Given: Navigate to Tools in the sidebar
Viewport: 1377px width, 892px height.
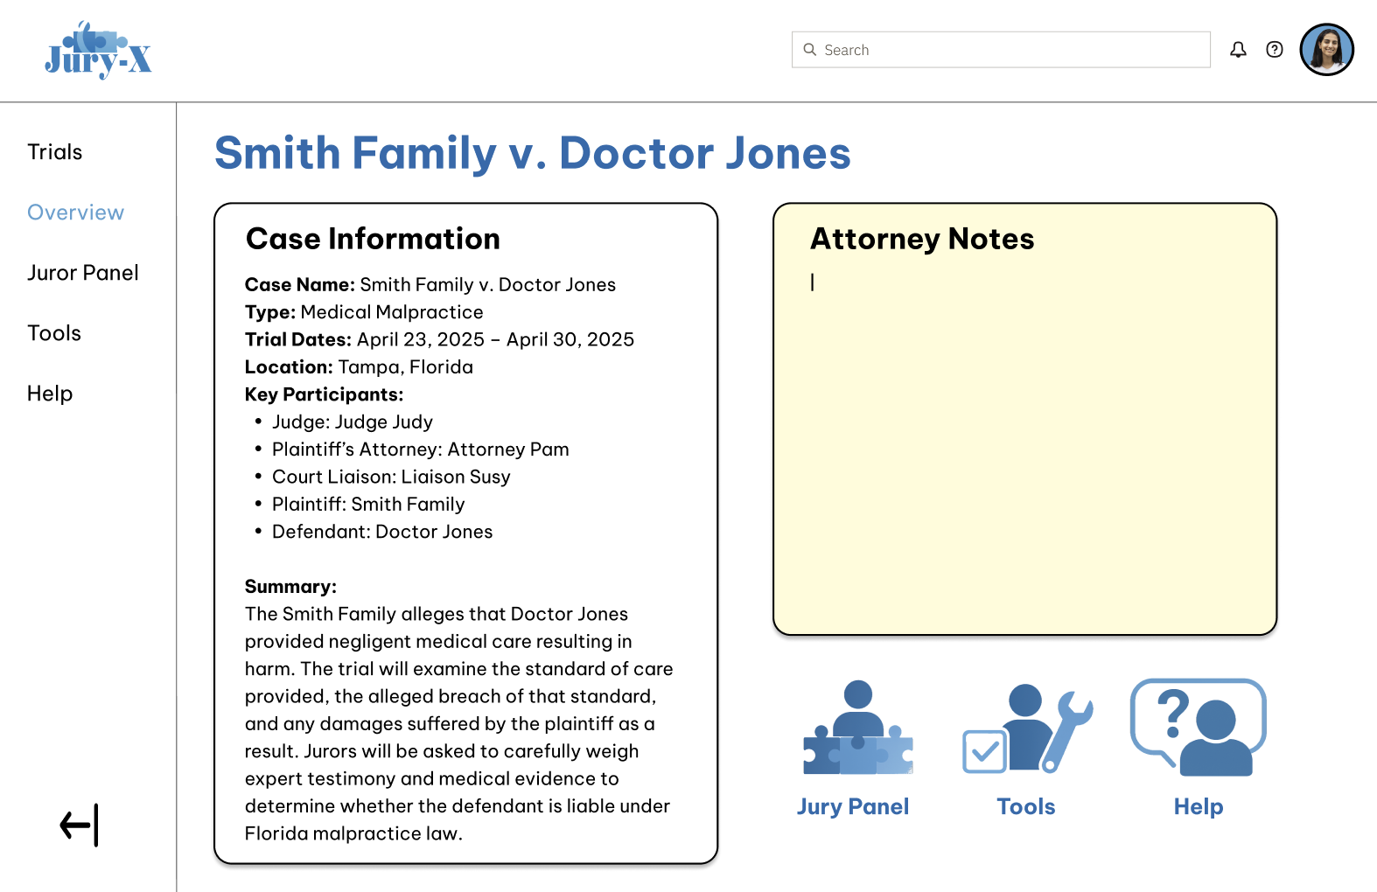Looking at the screenshot, I should click(x=54, y=333).
